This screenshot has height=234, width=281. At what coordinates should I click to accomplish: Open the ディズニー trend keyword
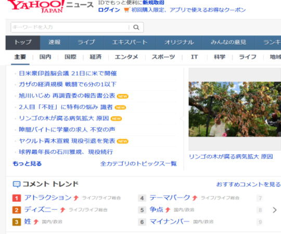tap(41, 210)
